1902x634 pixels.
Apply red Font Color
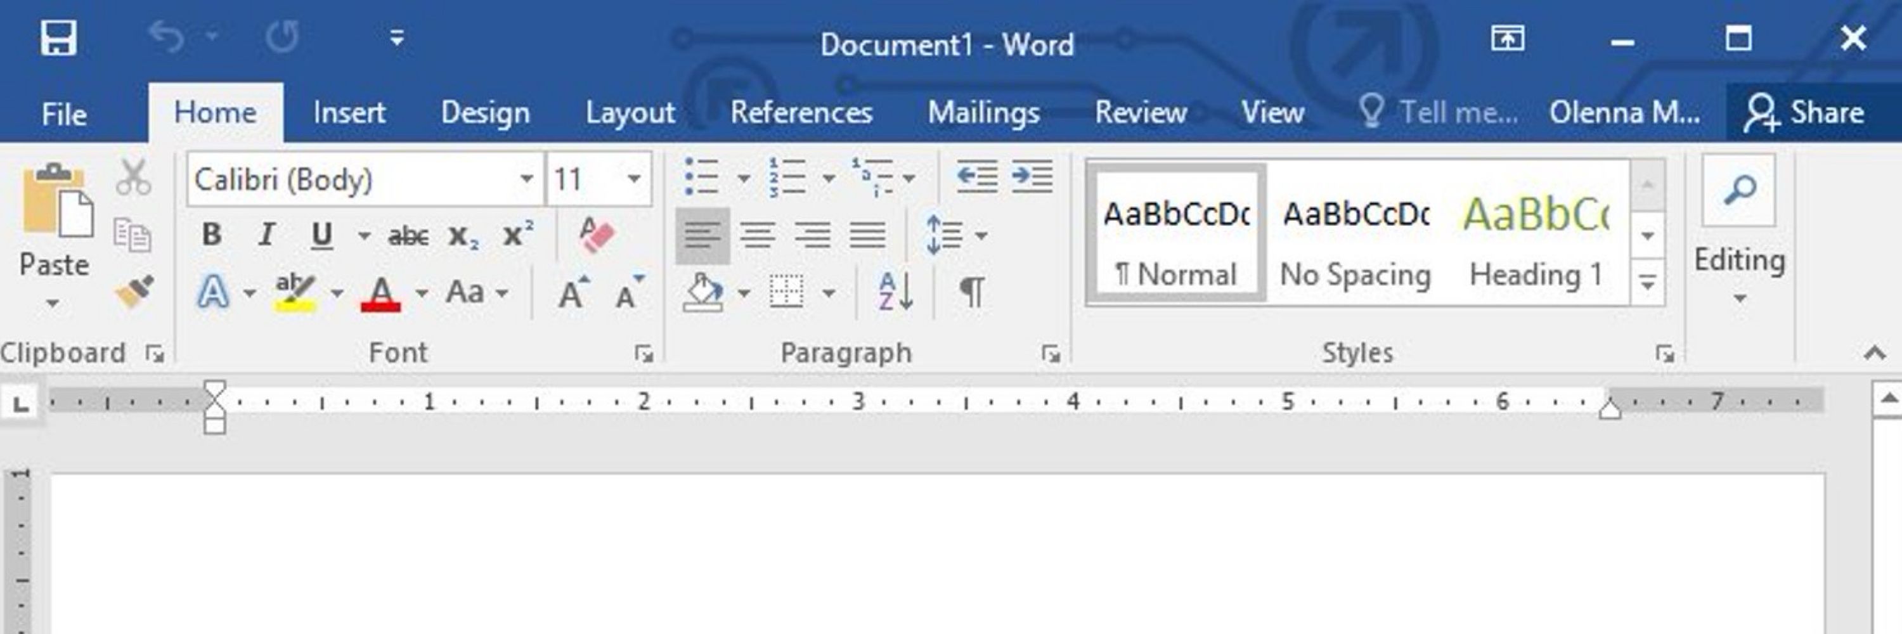coord(380,294)
